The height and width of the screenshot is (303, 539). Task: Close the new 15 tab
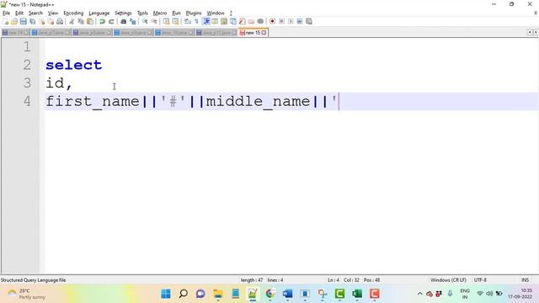click(264, 33)
